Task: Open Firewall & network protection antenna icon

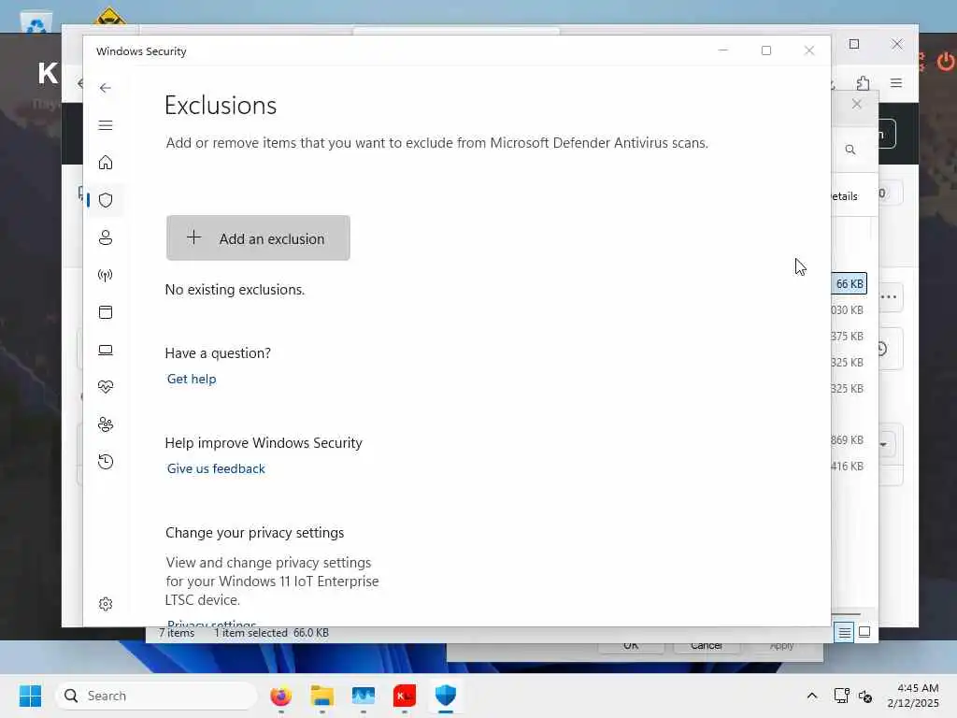Action: [x=105, y=276]
